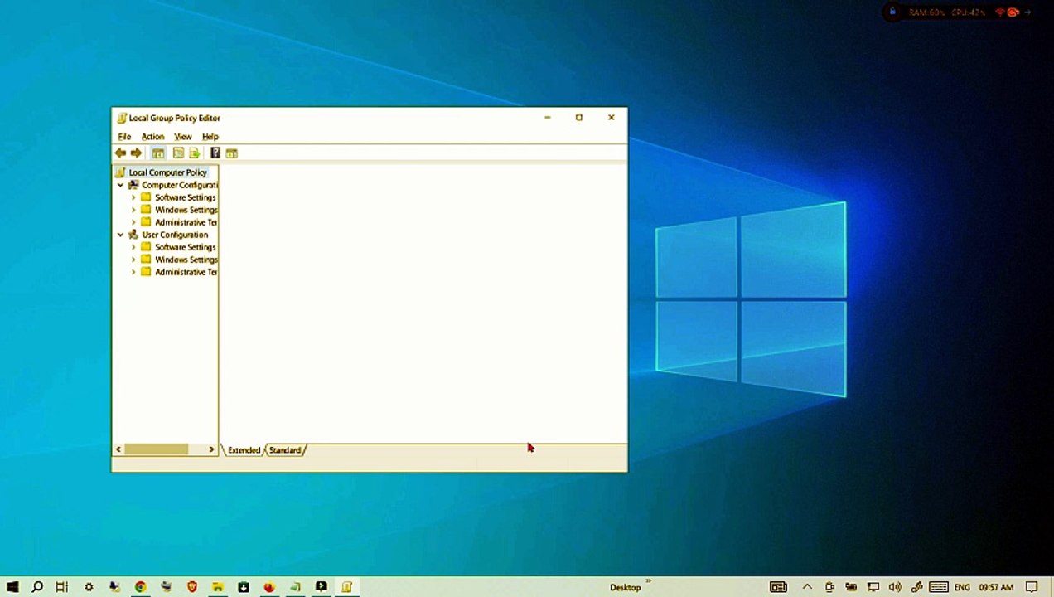Open the Action menu
Screen dimensions: 1054x597
[152, 137]
